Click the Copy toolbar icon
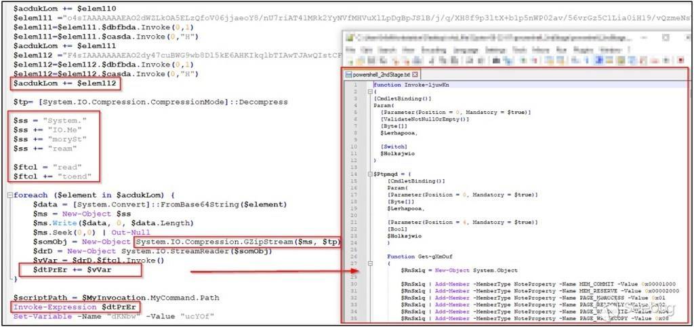This screenshot has width=694, height=327. (x=443, y=60)
